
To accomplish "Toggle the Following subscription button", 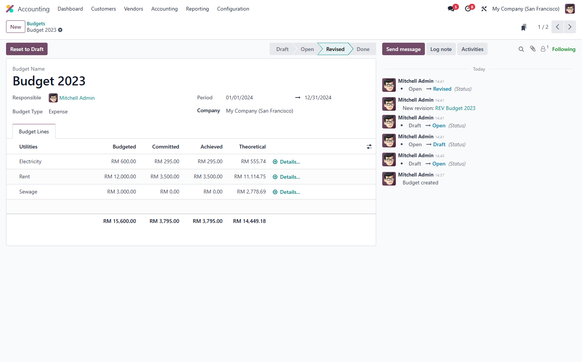I will tap(563, 49).
